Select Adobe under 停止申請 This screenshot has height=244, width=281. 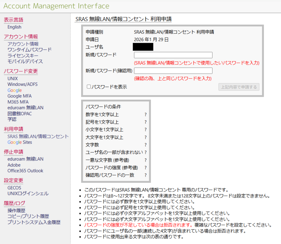coord(14,165)
